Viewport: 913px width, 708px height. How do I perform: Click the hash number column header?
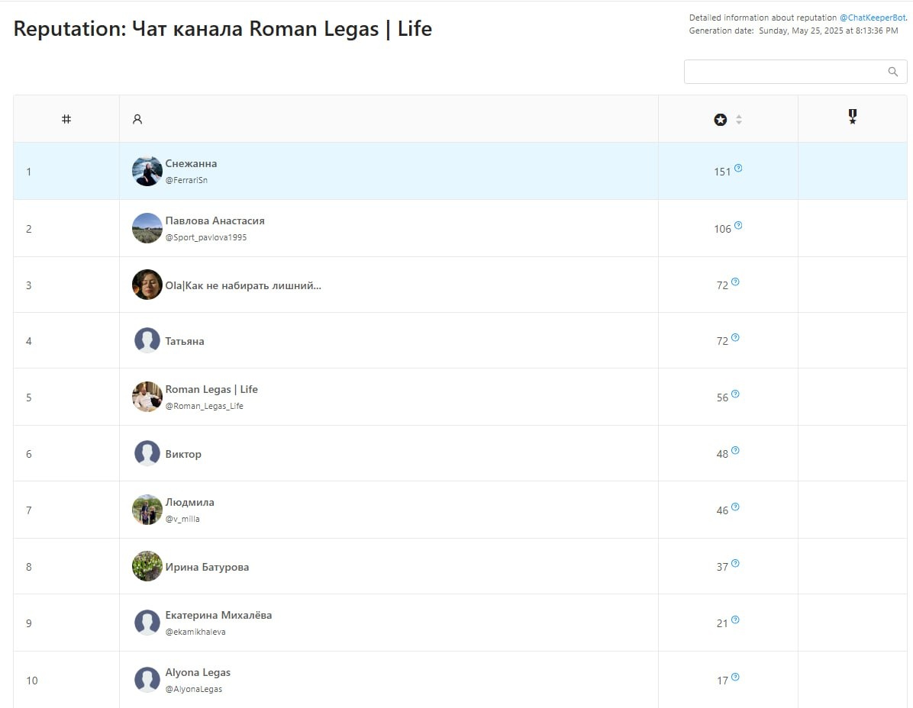pyautogui.click(x=66, y=119)
